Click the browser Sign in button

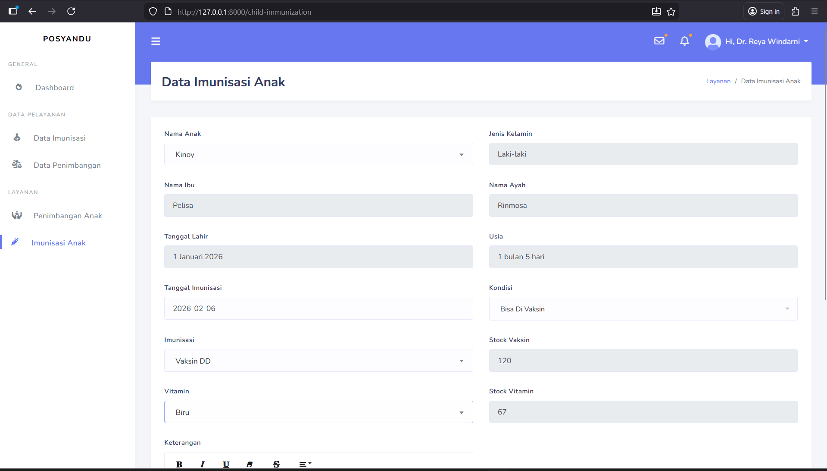pyautogui.click(x=764, y=11)
